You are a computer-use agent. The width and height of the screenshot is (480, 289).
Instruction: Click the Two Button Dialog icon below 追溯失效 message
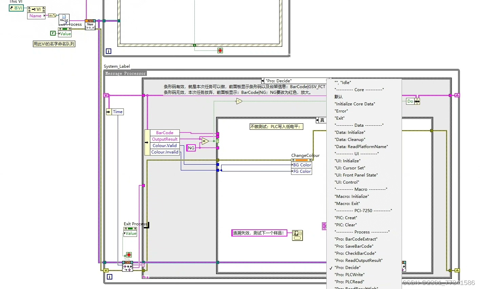tap(297, 235)
